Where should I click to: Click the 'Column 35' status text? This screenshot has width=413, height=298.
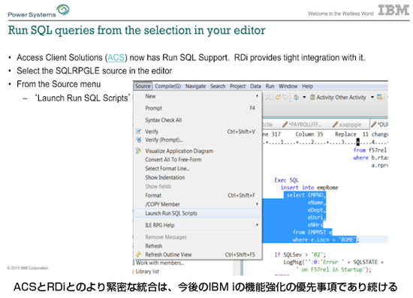pyautogui.click(x=309, y=134)
